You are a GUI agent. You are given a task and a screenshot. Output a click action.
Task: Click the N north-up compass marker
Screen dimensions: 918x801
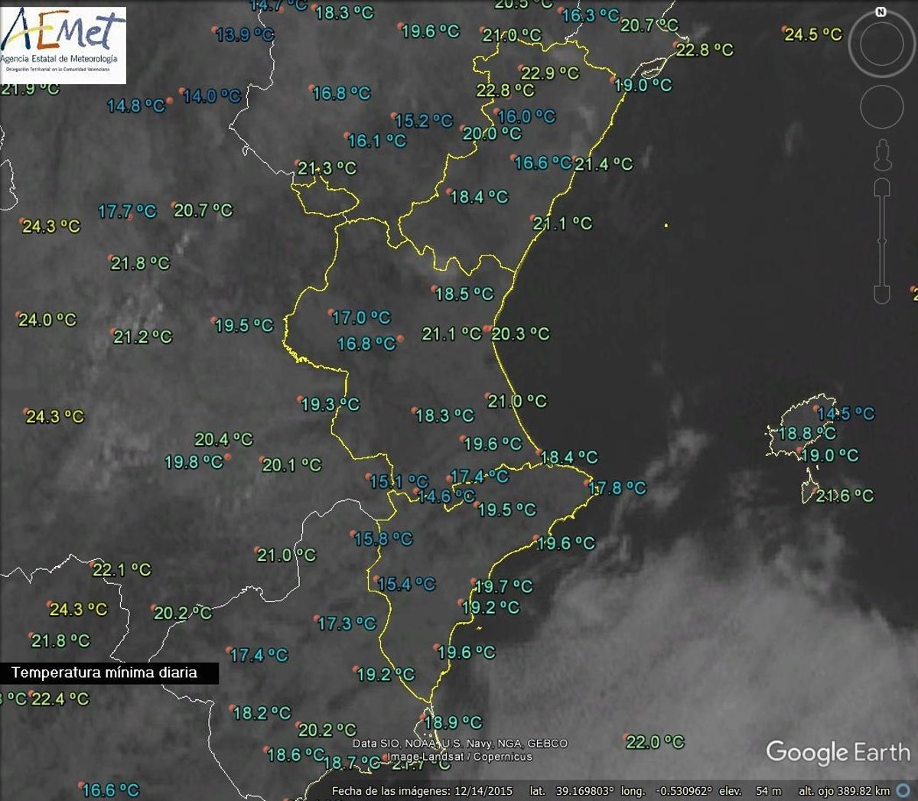[881, 12]
